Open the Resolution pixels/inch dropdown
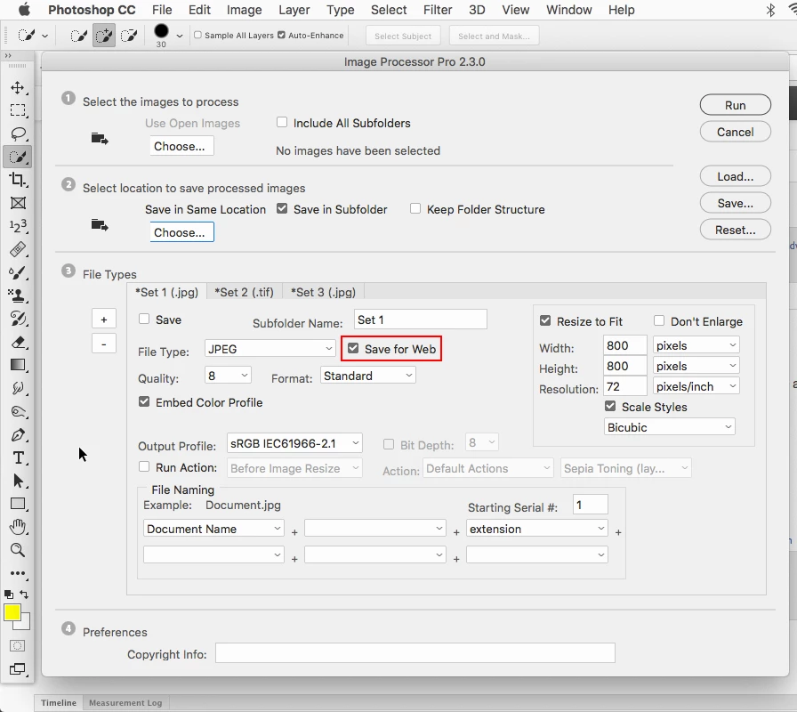The height and width of the screenshot is (712, 797). 696,386
